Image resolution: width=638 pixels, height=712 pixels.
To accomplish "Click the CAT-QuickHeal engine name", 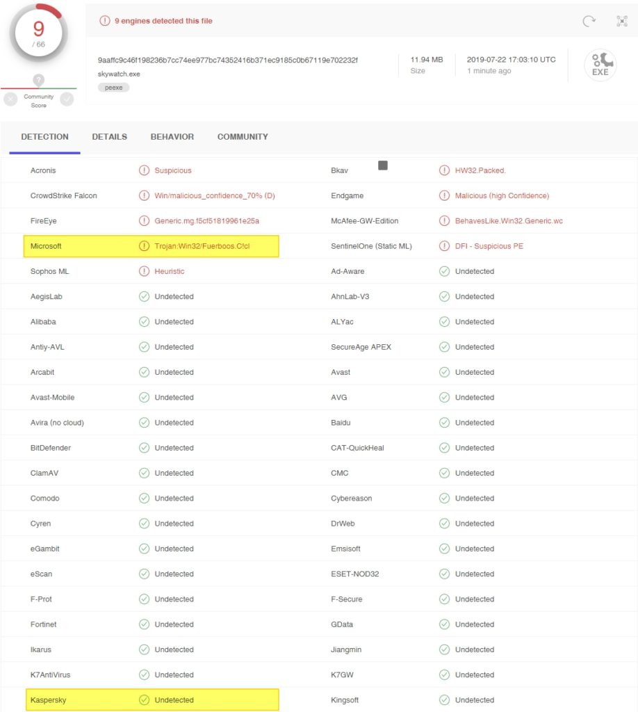I will click(357, 448).
